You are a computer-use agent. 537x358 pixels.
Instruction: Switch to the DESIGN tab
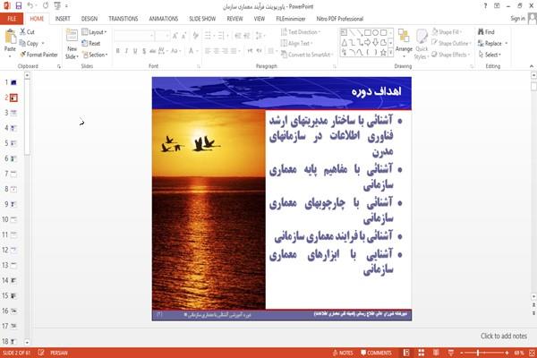pos(89,19)
